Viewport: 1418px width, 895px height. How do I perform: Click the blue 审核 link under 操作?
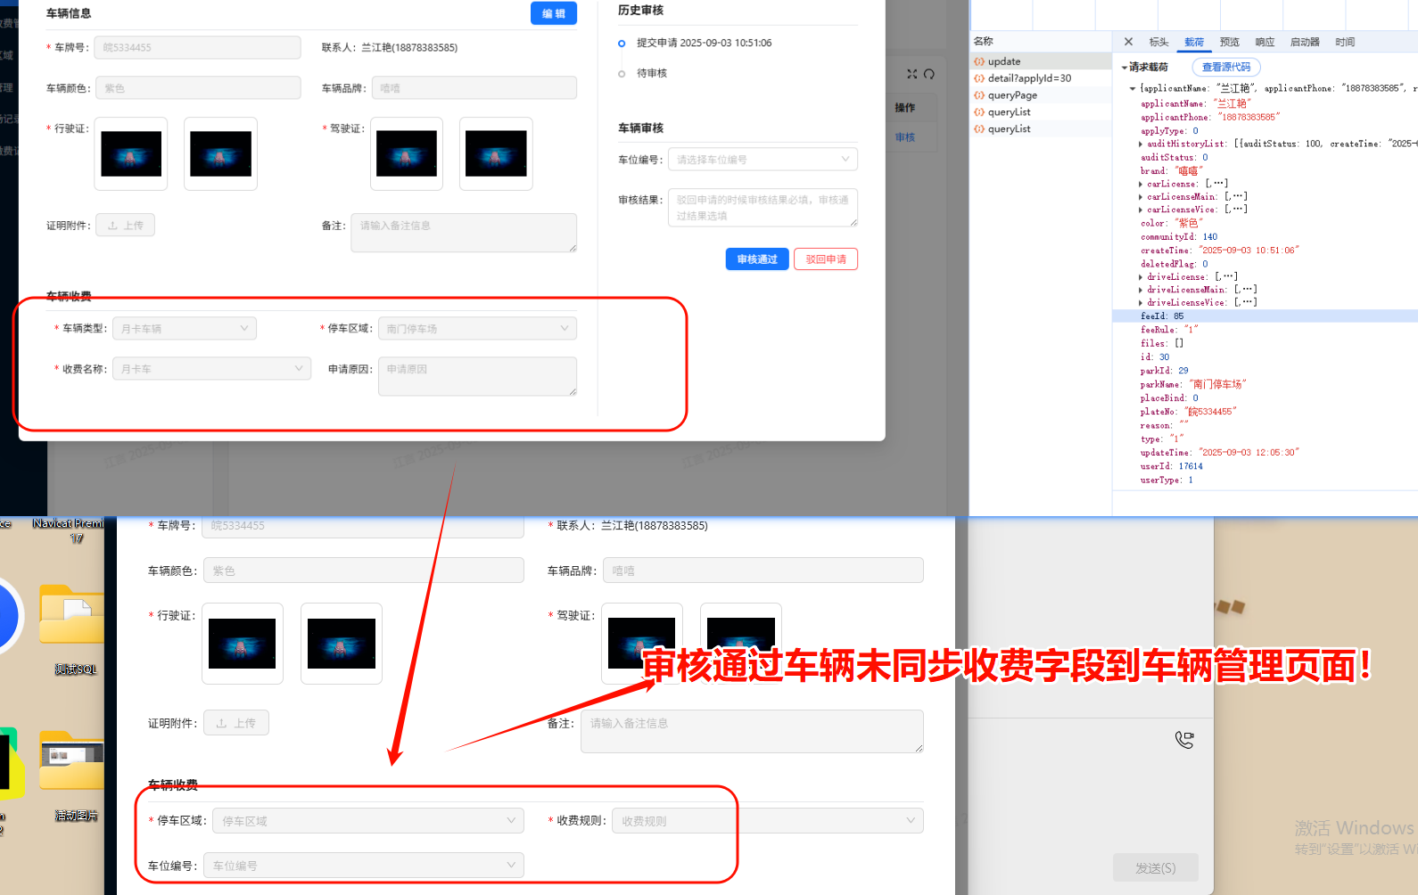[x=905, y=137]
